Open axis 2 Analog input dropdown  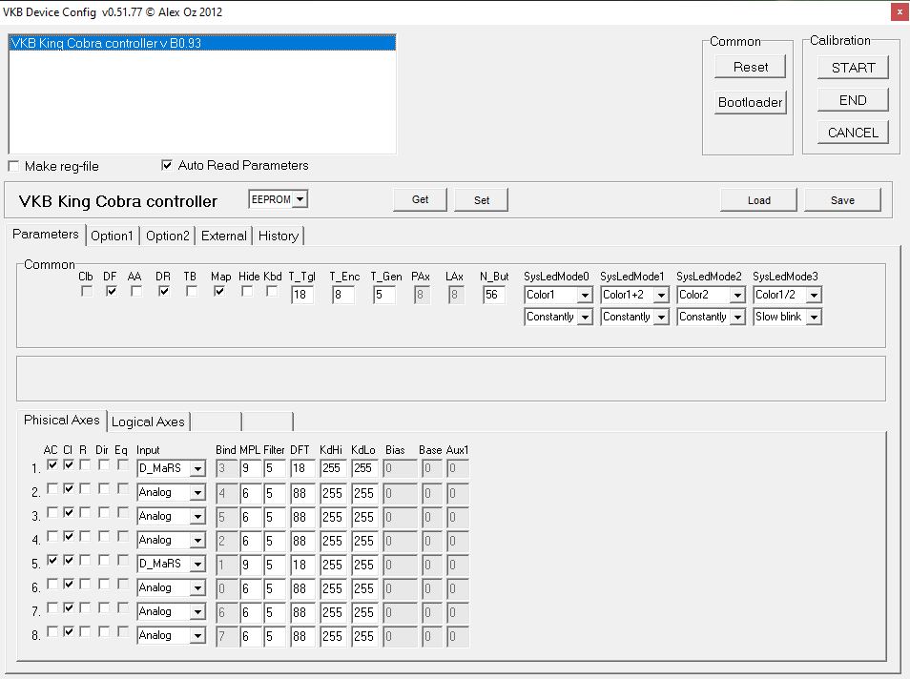click(x=197, y=493)
